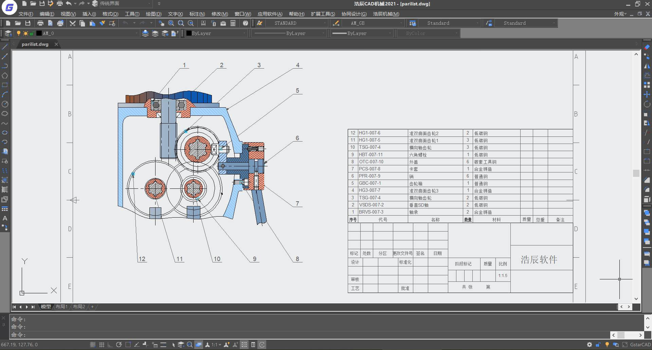Toggle polar tracking in status bar
The image size is (652, 350).
119,345
